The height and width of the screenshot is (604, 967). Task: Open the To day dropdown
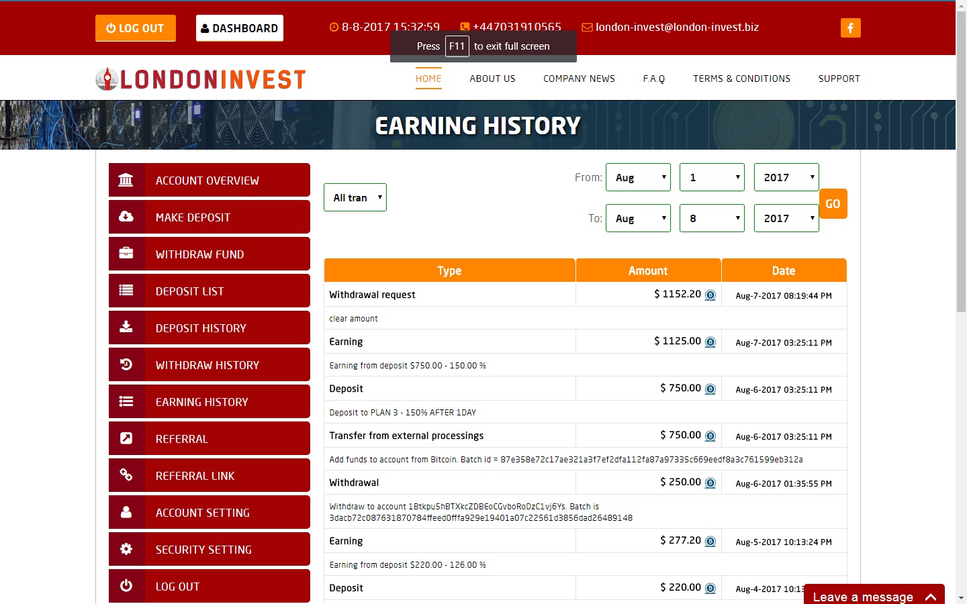[x=712, y=218]
